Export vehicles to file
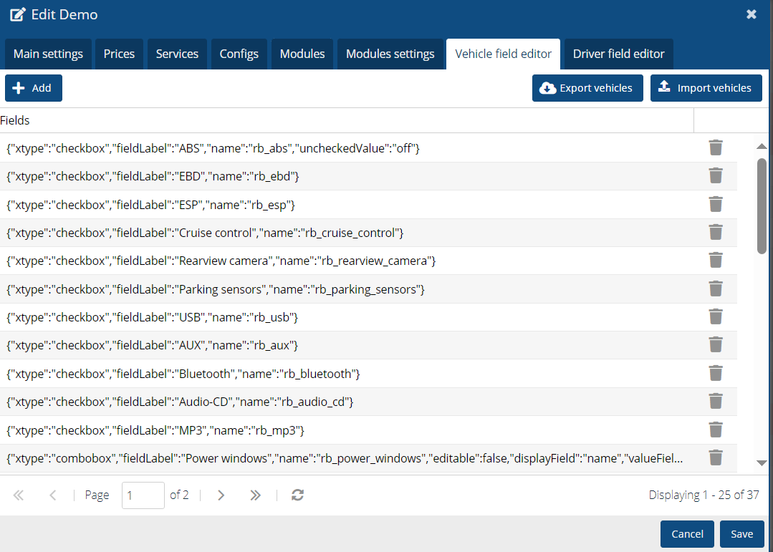 [x=587, y=88]
